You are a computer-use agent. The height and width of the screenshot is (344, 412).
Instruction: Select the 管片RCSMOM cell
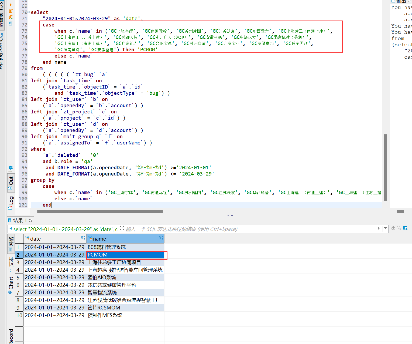tap(125, 308)
